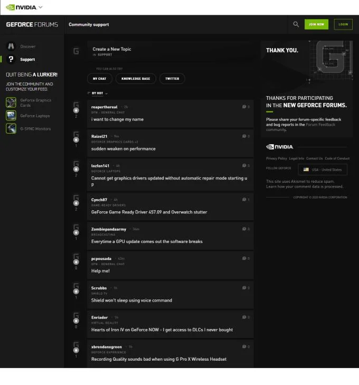This screenshot has width=359, height=385.
Task: Upvote Zombiepandaarmy's post
Action: [x=76, y=233]
